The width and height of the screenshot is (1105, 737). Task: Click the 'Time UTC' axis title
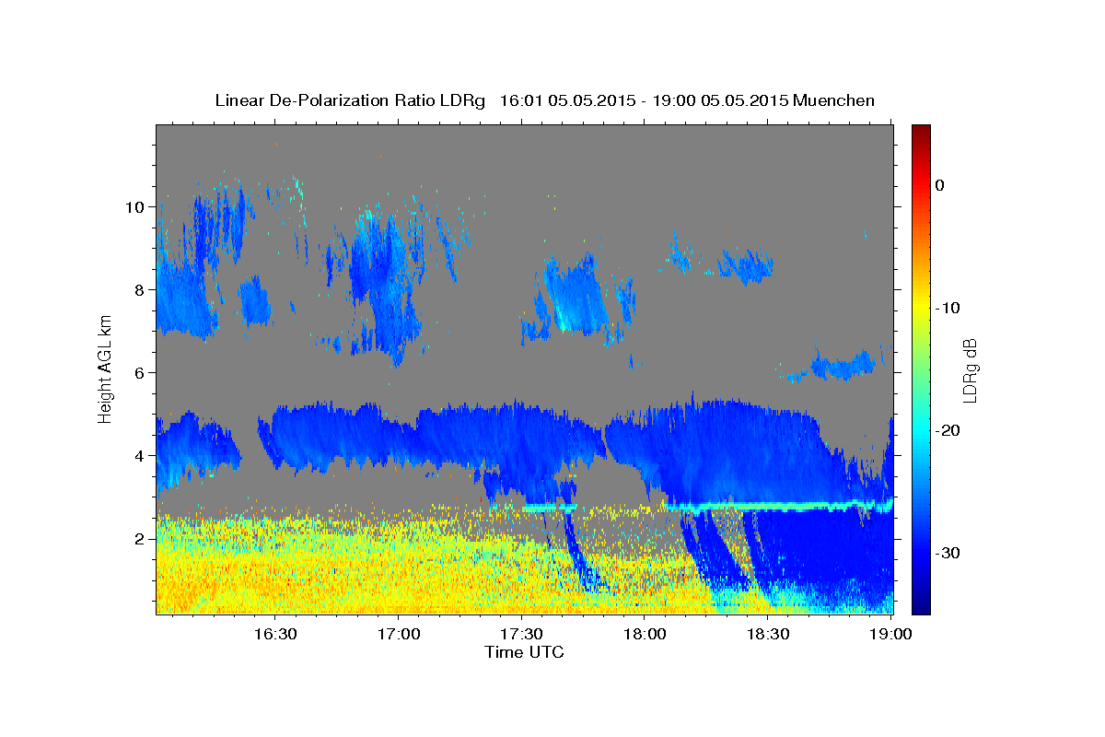tap(524, 652)
